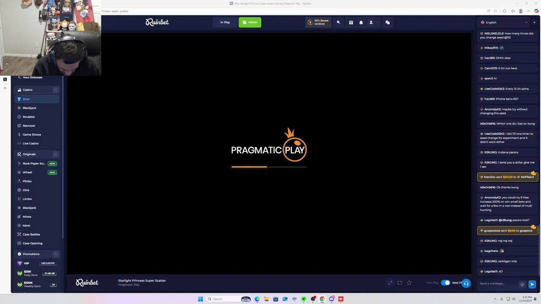Open the browser profile avatar
This screenshot has height=304, width=541.
521,11
